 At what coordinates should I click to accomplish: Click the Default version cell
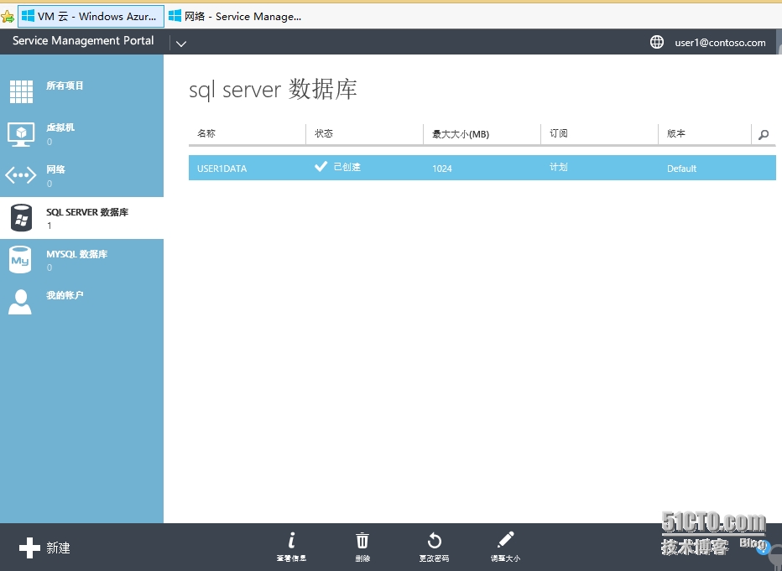[x=682, y=169]
